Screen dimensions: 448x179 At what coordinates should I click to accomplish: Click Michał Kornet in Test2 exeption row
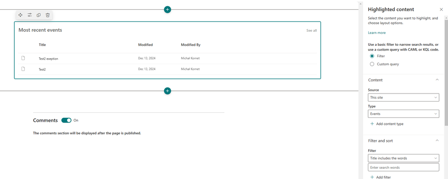[190, 58]
